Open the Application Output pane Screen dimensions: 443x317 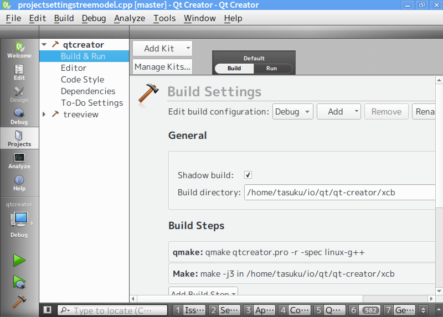tap(259, 310)
